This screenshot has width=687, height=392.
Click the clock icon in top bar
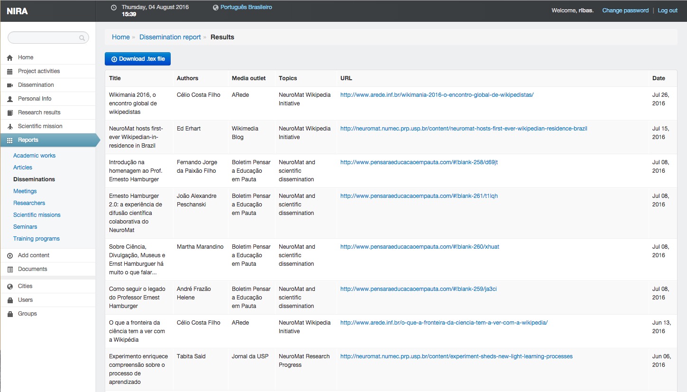114,8
